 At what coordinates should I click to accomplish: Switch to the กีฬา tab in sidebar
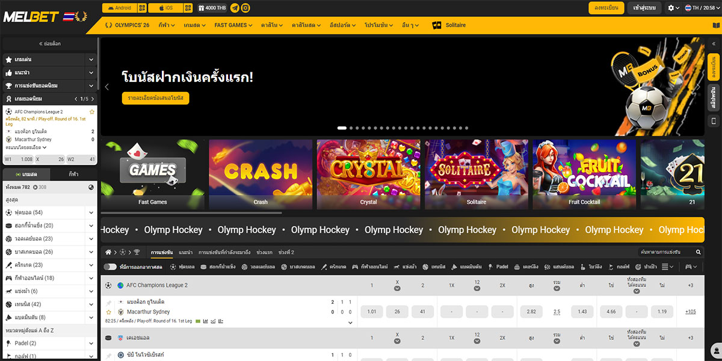[73, 174]
